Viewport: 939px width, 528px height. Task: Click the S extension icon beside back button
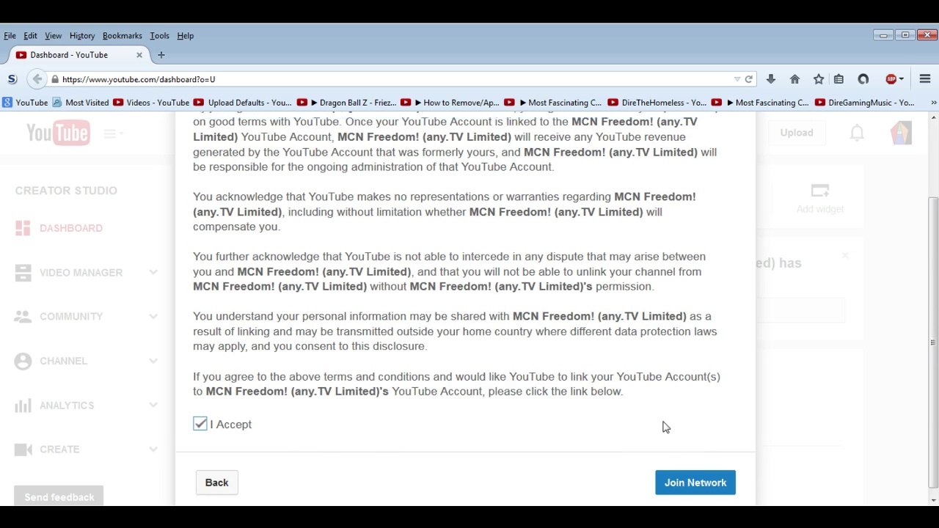(12, 79)
